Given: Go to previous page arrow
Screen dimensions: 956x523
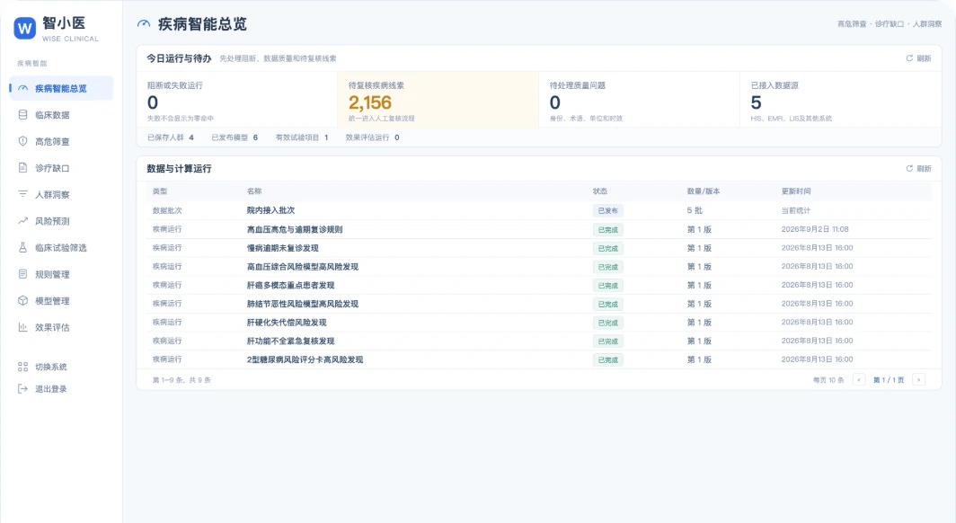Looking at the screenshot, I should pyautogui.click(x=859, y=380).
